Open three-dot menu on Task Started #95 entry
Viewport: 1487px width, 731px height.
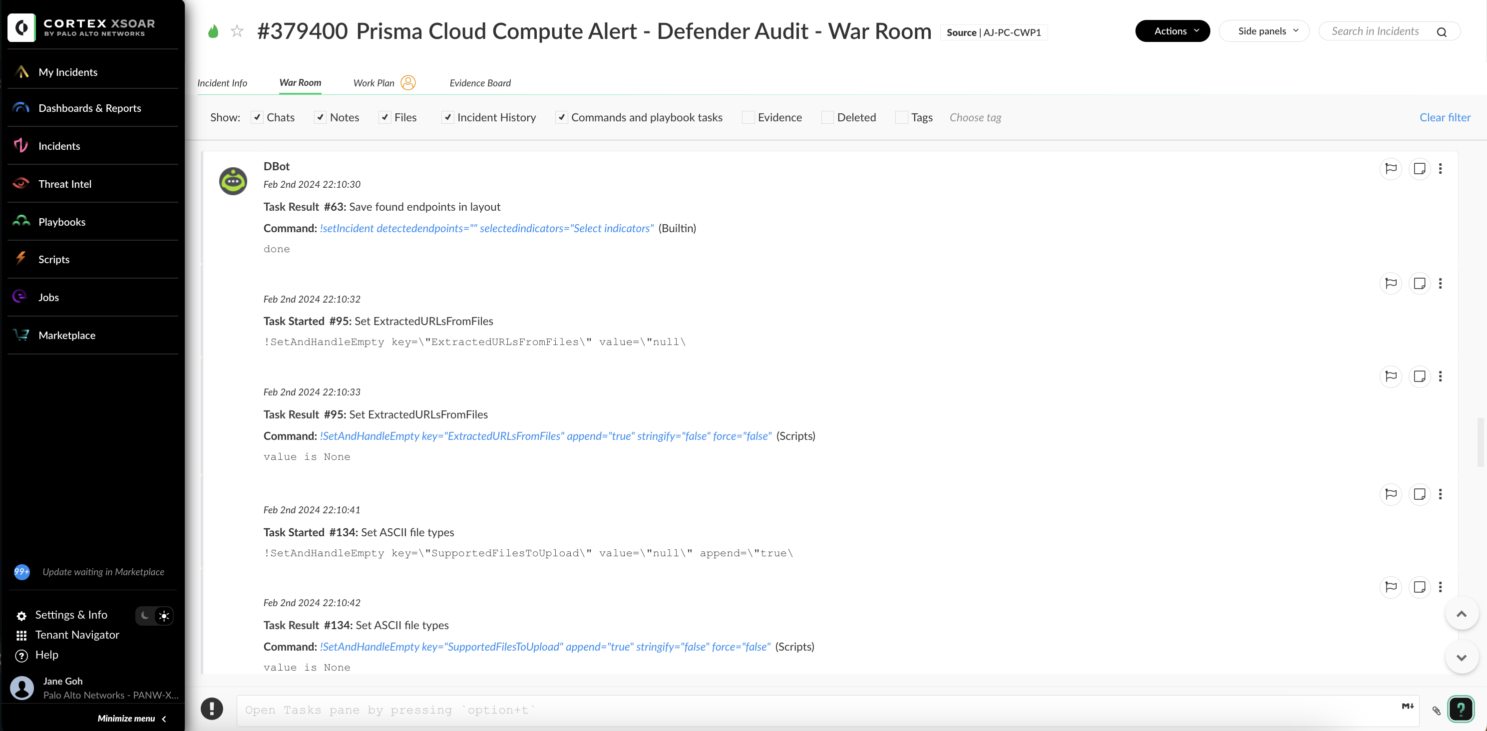click(1440, 284)
